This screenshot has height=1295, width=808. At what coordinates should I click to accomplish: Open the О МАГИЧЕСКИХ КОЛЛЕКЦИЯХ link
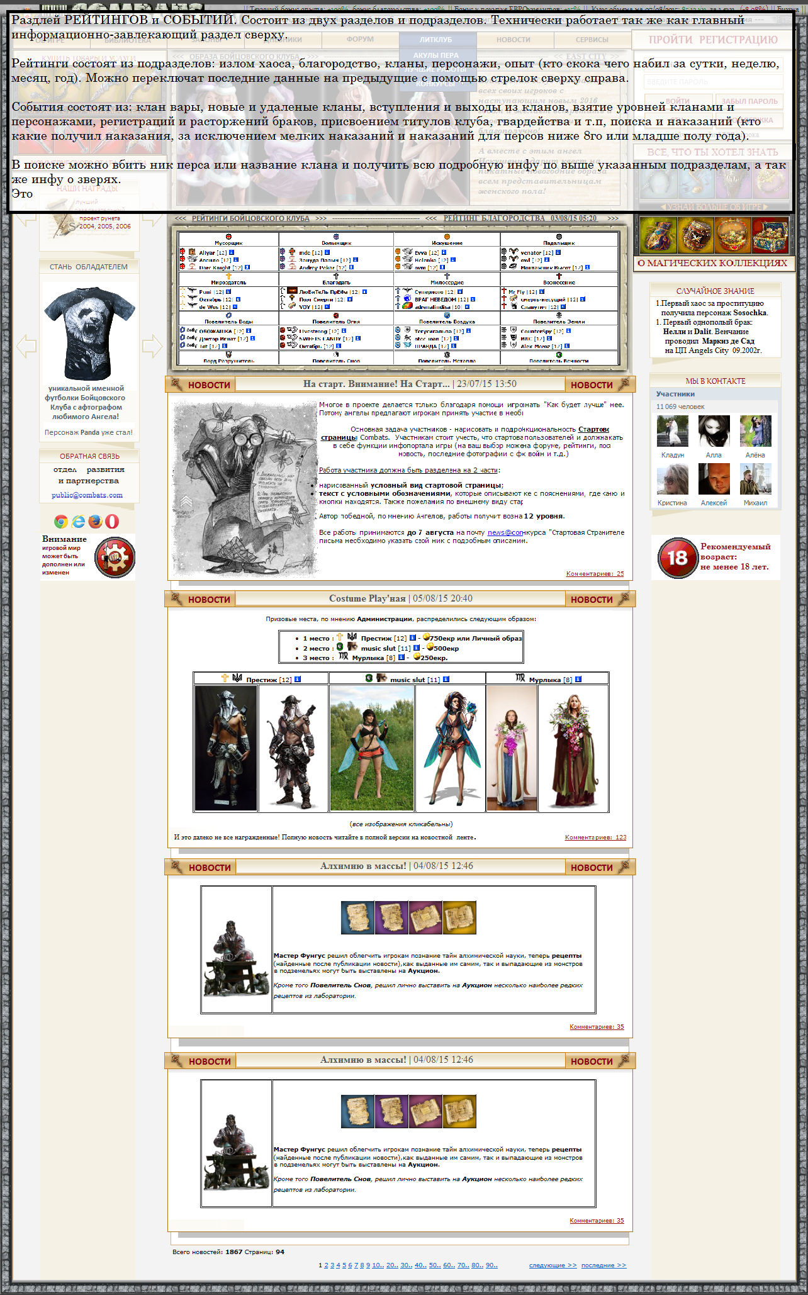[x=712, y=263]
